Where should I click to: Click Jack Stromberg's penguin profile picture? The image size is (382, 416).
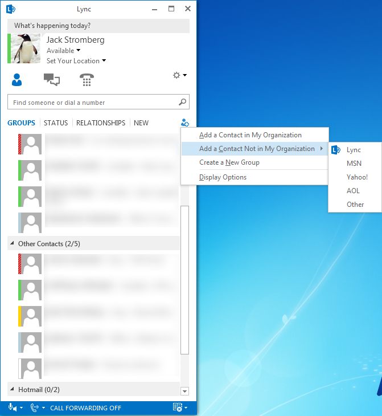point(26,48)
